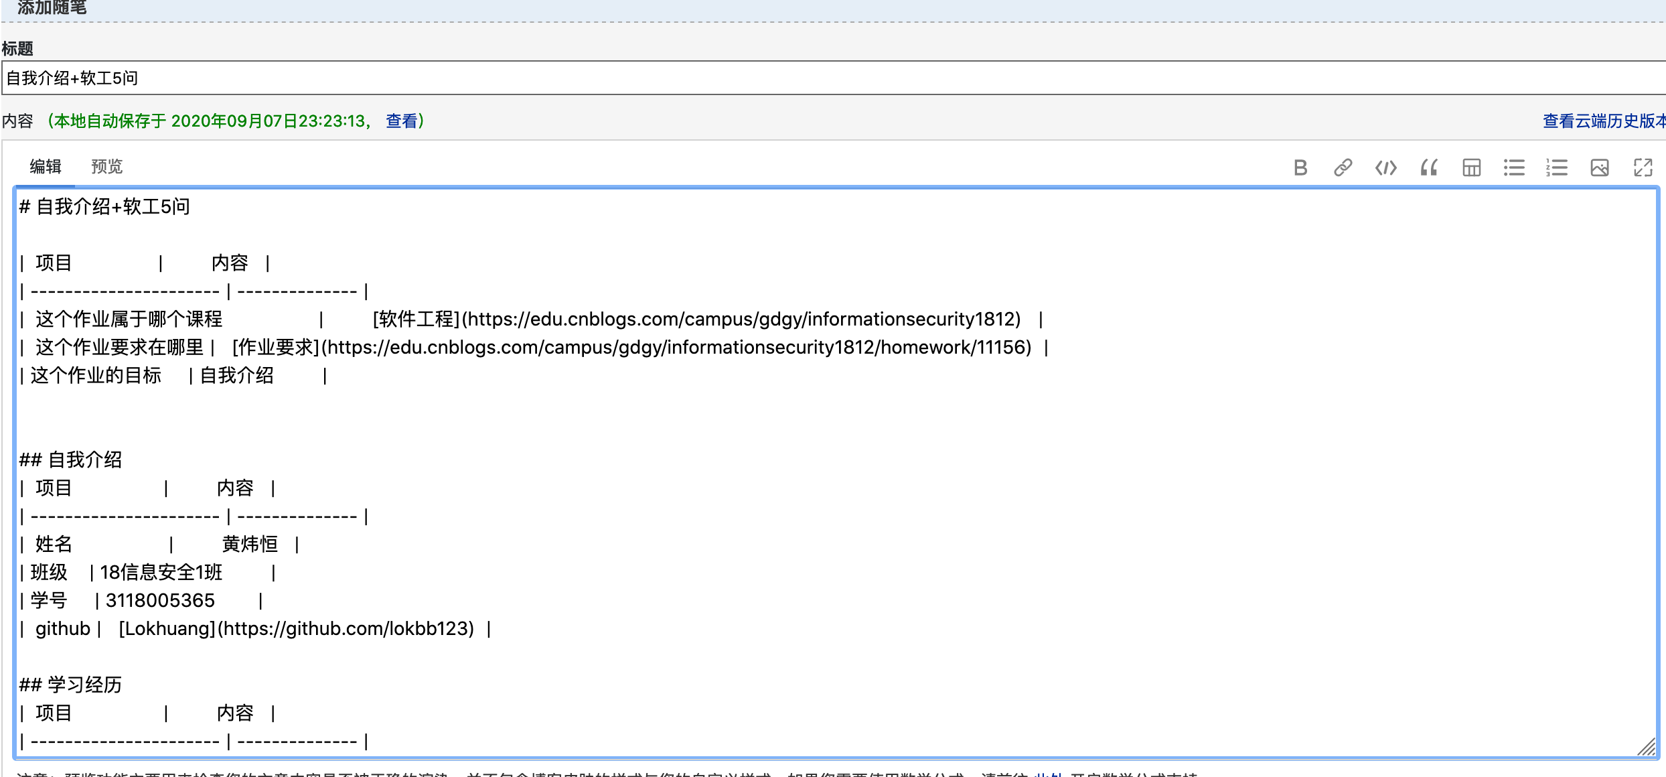Click the student number 3118005365 text
Screen dimensions: 1666x777
coord(160,601)
